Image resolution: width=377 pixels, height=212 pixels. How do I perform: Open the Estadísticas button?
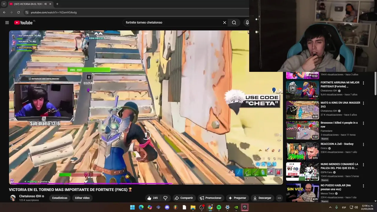point(60,198)
